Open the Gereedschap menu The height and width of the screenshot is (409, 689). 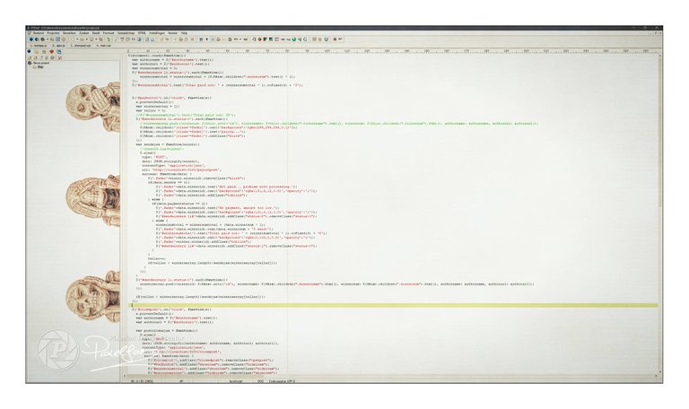(x=126, y=33)
